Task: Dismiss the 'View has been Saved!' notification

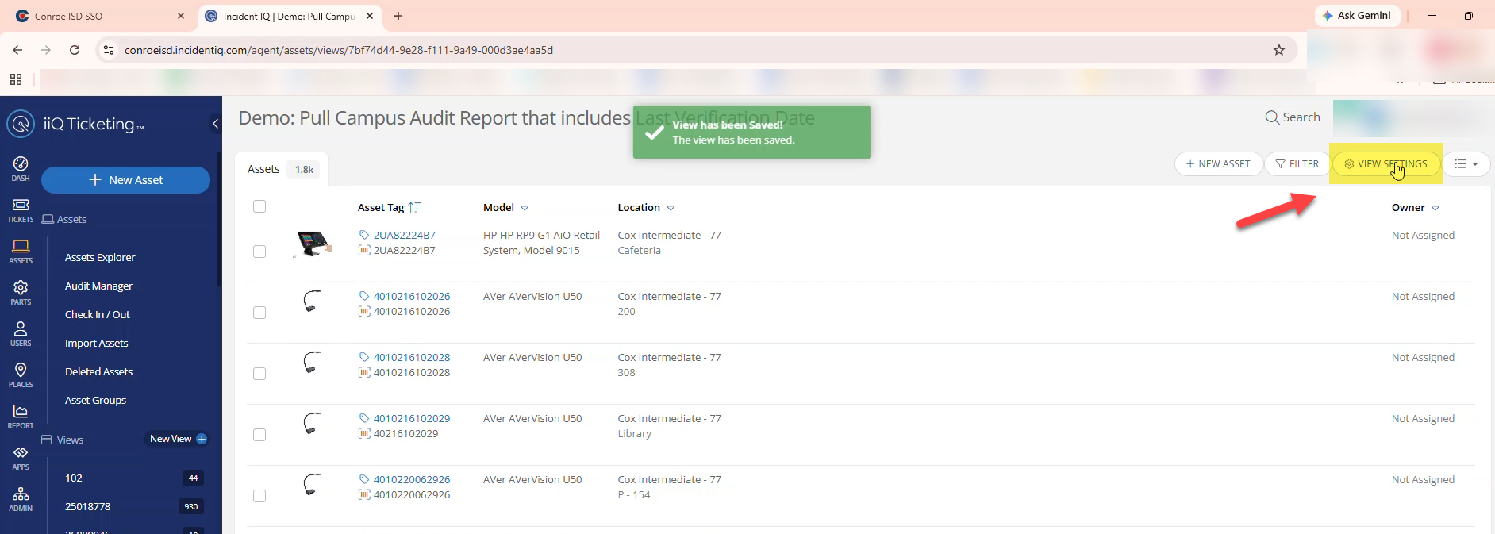Action: pyautogui.click(x=751, y=133)
